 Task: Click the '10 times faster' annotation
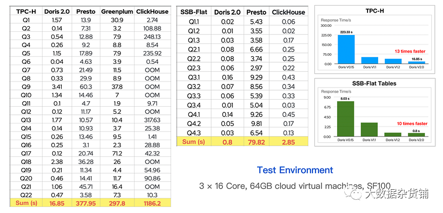click(x=412, y=123)
